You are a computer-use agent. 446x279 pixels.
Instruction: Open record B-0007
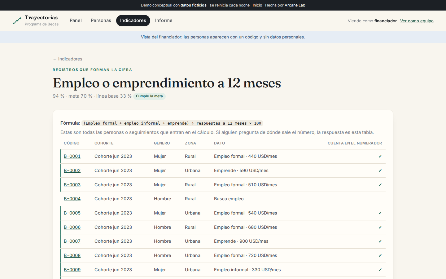[72, 241]
